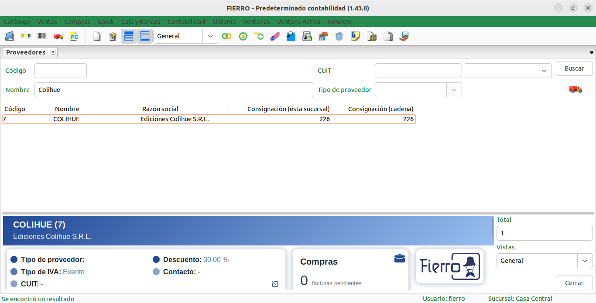Open the Compras menu
Image resolution: width=596 pixels, height=303 pixels.
click(x=77, y=21)
